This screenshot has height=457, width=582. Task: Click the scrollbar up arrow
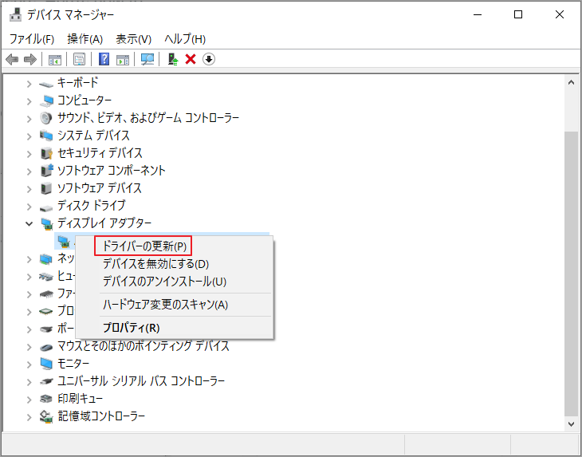coord(571,82)
